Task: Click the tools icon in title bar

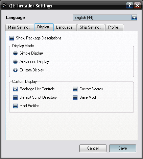Action: click(x=5, y=5)
